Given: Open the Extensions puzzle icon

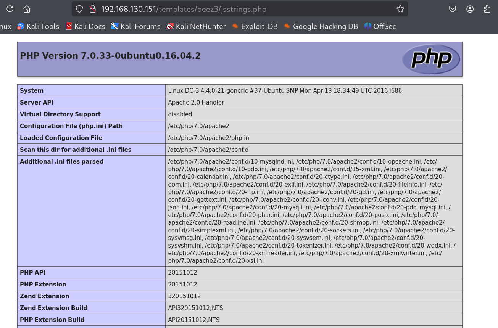Looking at the screenshot, I should [487, 9].
